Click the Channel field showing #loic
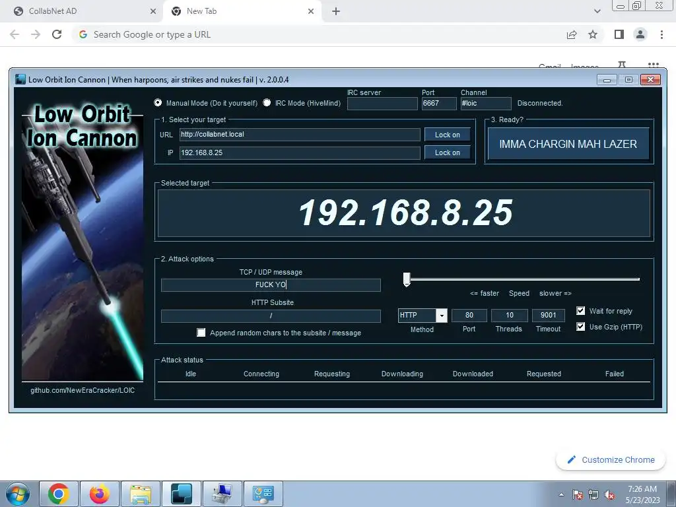This screenshot has width=676, height=507. point(486,104)
